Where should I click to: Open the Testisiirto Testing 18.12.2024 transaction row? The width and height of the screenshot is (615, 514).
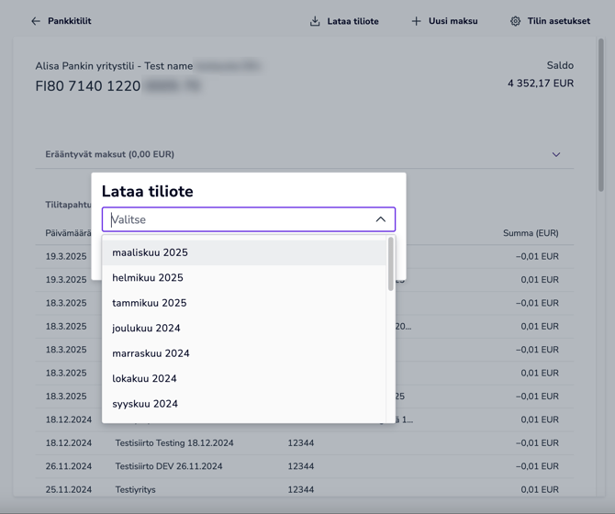point(174,442)
